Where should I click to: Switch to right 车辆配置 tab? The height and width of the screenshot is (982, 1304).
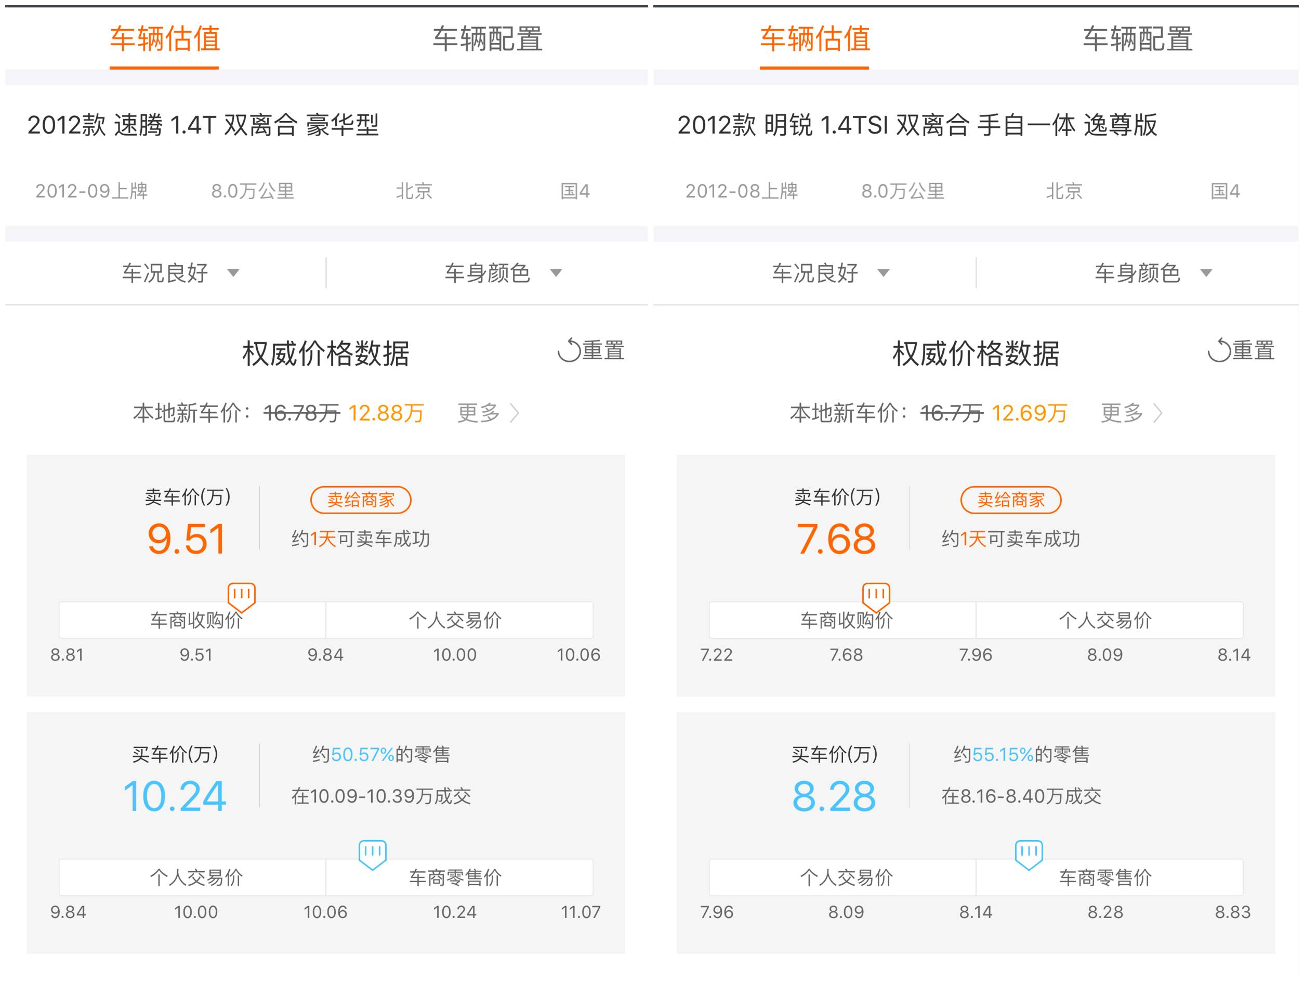coord(1137,39)
